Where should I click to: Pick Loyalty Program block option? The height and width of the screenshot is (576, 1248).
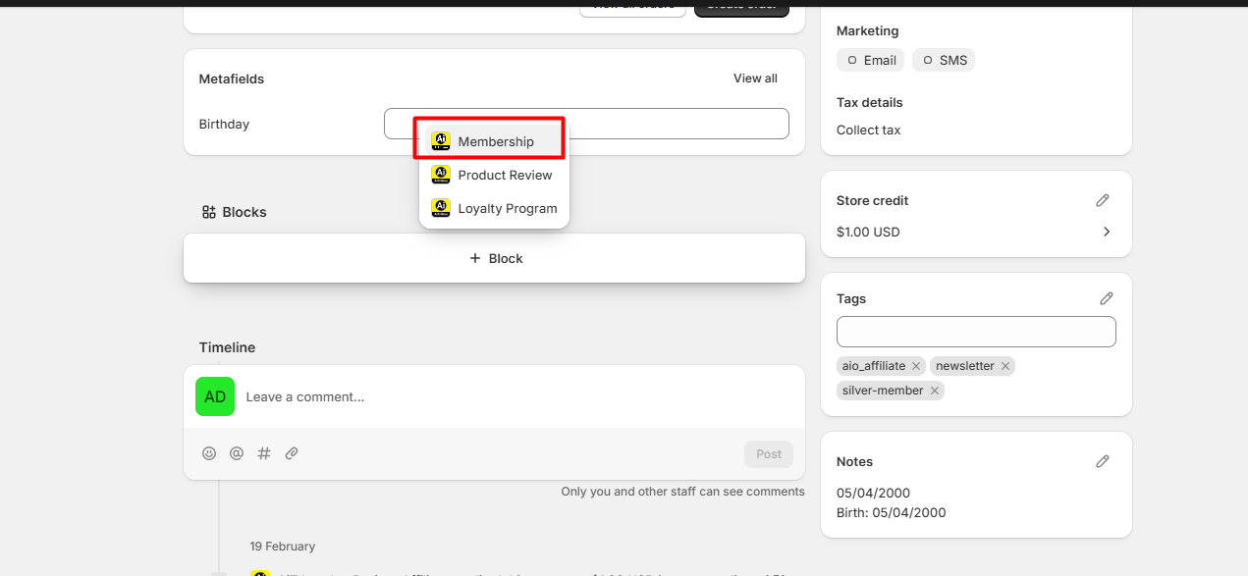pyautogui.click(x=507, y=208)
